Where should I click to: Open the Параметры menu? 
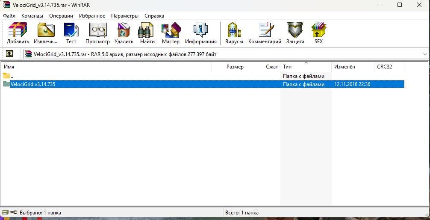coord(125,16)
